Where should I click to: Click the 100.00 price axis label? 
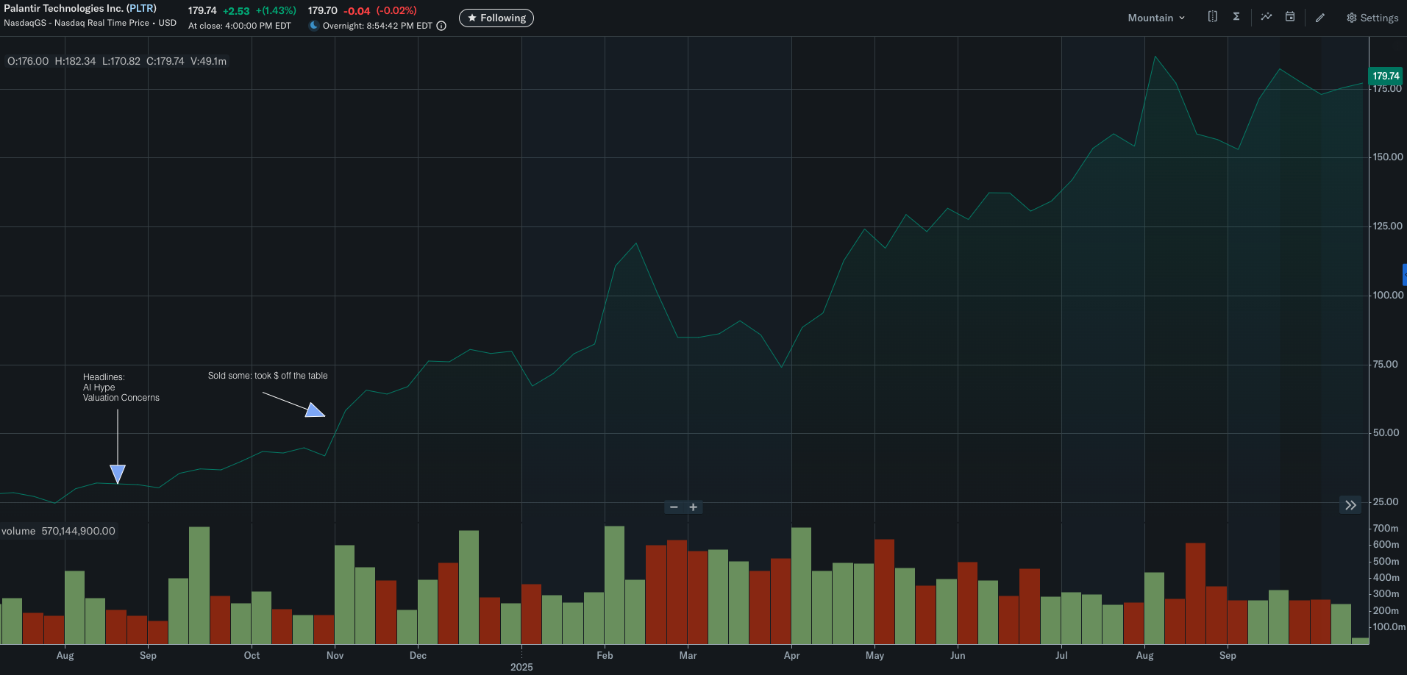pyautogui.click(x=1388, y=295)
